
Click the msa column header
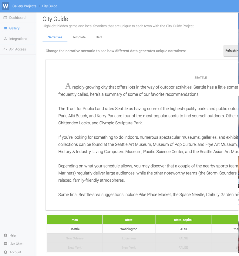coord(75,220)
